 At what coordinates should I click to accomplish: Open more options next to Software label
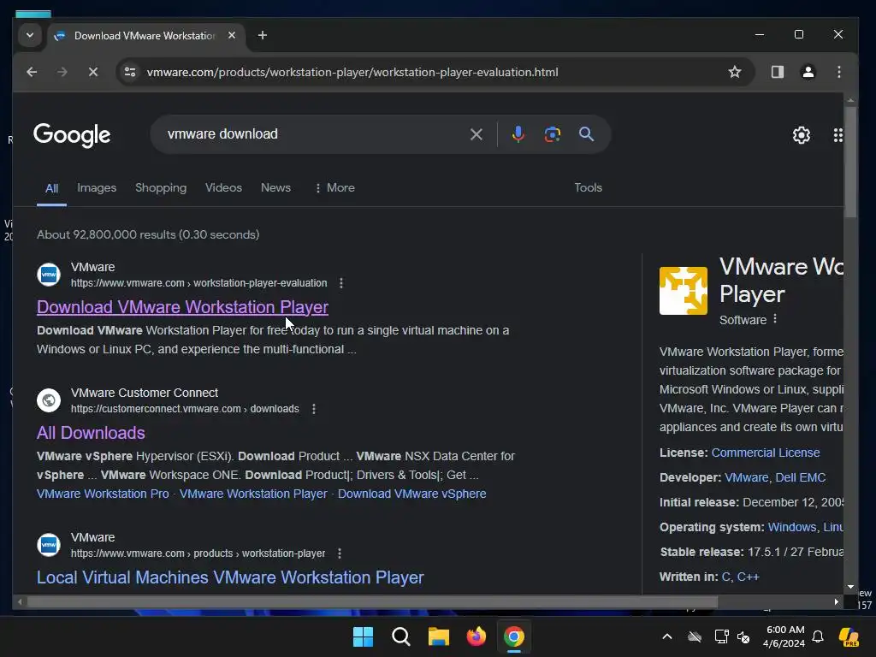(775, 319)
